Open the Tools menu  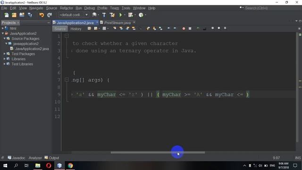126,8
